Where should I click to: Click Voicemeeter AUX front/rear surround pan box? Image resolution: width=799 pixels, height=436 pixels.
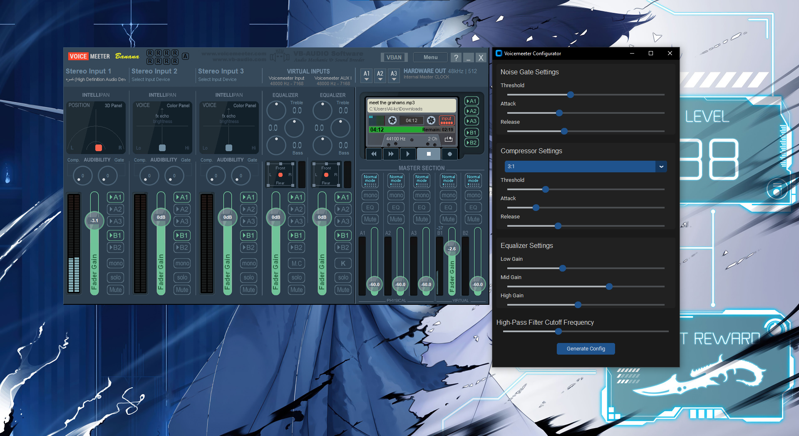coord(326,175)
